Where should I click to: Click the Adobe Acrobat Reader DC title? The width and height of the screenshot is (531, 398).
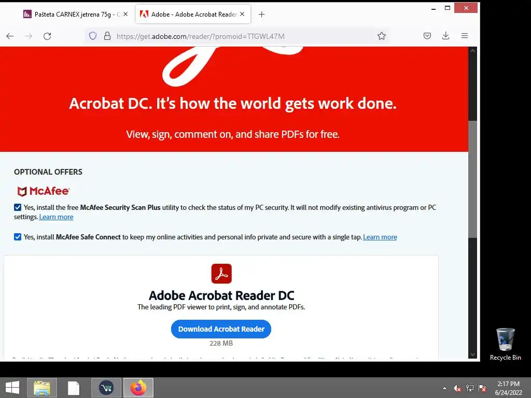tap(221, 295)
